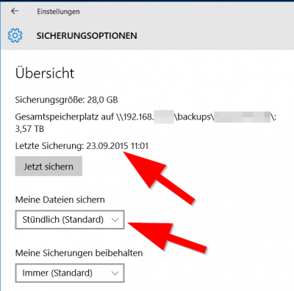Click the 'Meine Sicherungen beibehalten' label
This screenshot has height=291, width=294.
point(79,253)
